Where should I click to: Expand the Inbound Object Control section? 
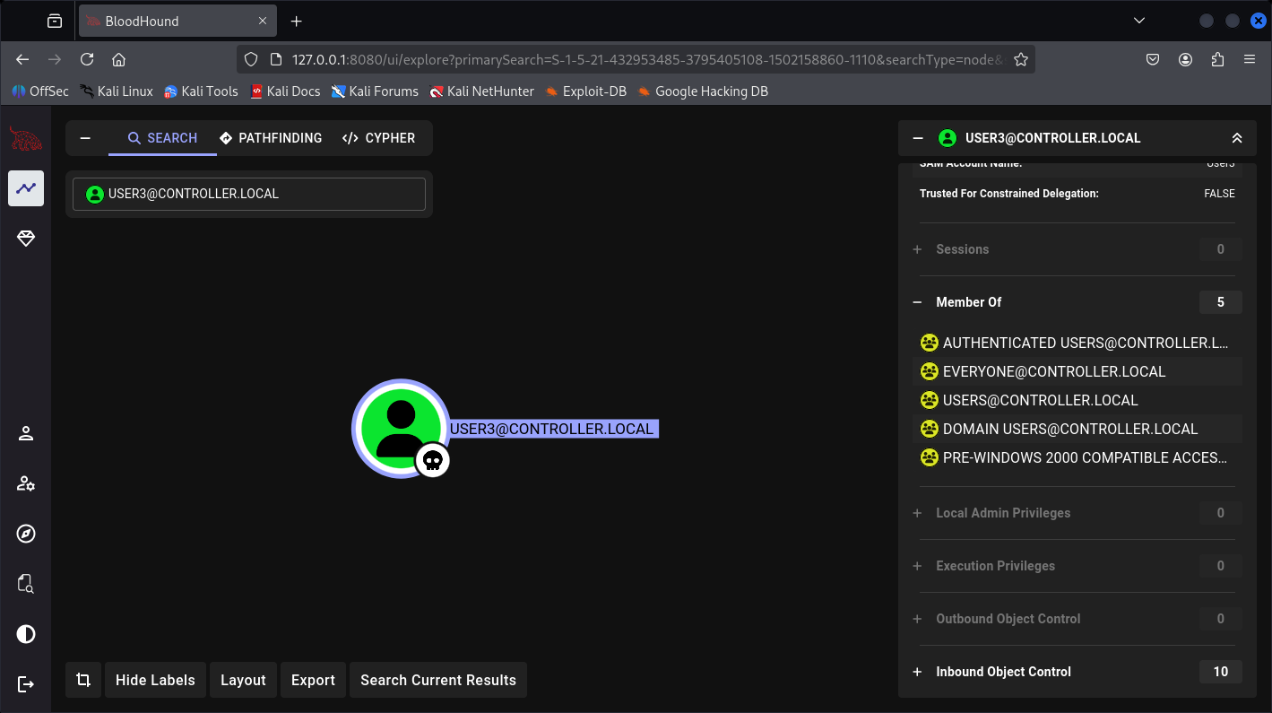pyautogui.click(x=917, y=672)
